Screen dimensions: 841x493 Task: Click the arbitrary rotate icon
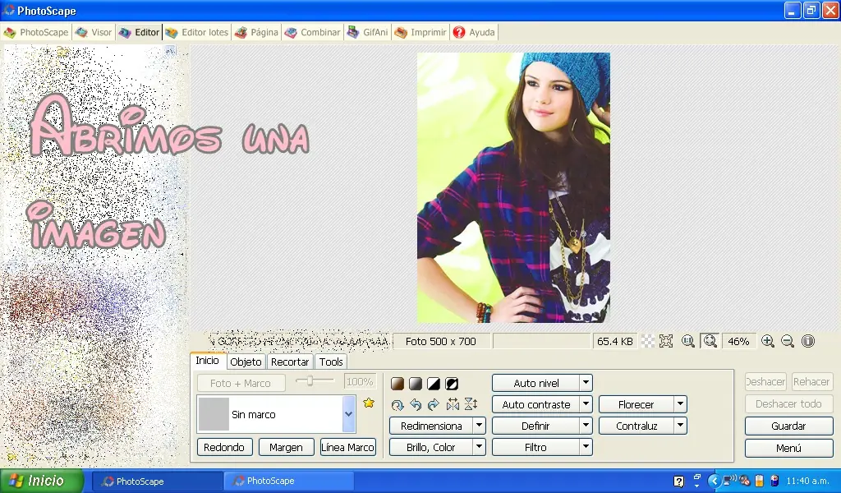tap(398, 405)
